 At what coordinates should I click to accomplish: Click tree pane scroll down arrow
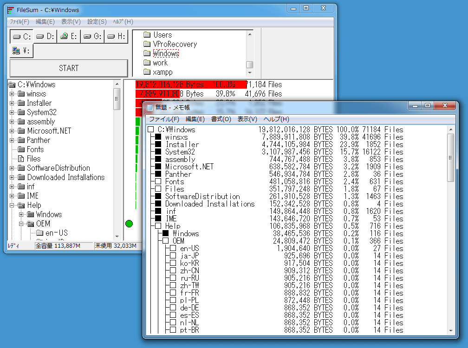click(117, 237)
